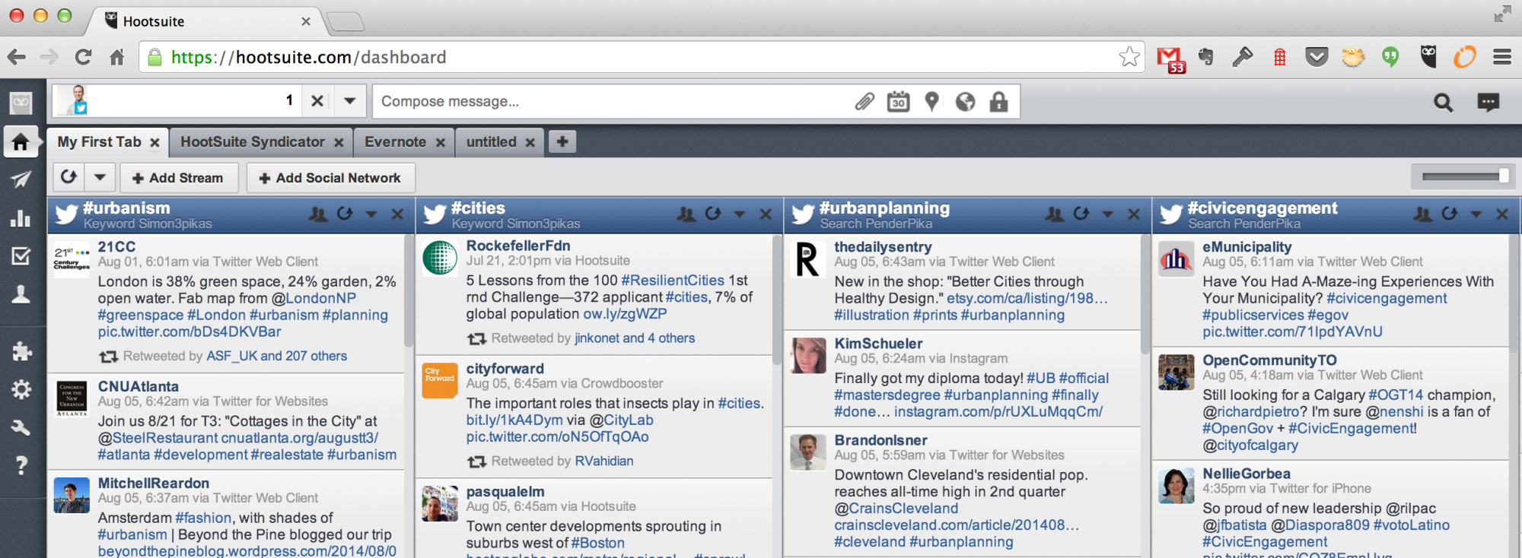Open the Pocket extension icon
Screen dimensions: 1522x558
tap(1317, 57)
